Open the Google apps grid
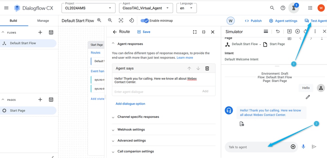 (310, 8)
